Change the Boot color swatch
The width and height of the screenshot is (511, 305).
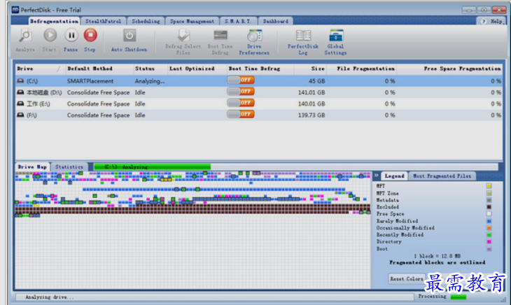489,249
